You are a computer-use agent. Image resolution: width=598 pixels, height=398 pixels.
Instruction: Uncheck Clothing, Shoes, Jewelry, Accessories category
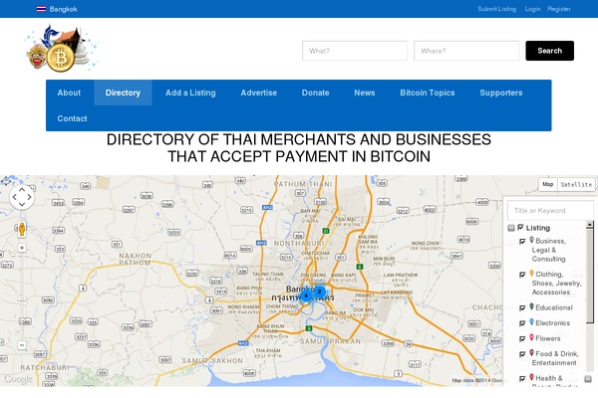click(522, 275)
